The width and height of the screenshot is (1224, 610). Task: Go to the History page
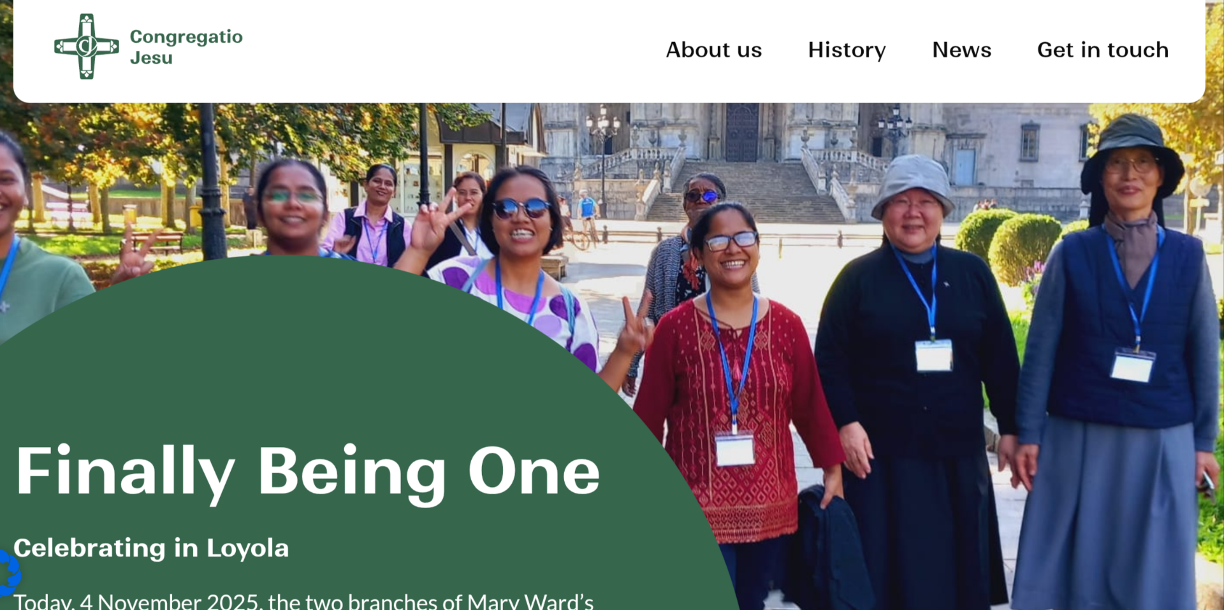pyautogui.click(x=847, y=50)
